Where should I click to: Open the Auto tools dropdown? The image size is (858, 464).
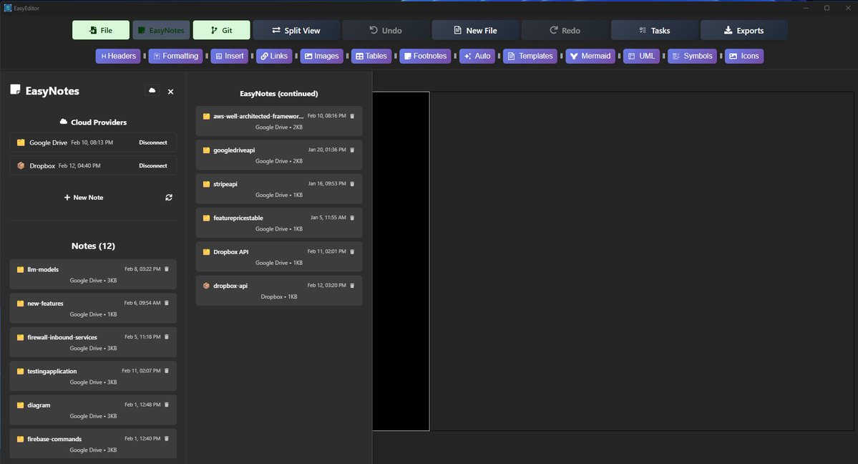(x=477, y=56)
